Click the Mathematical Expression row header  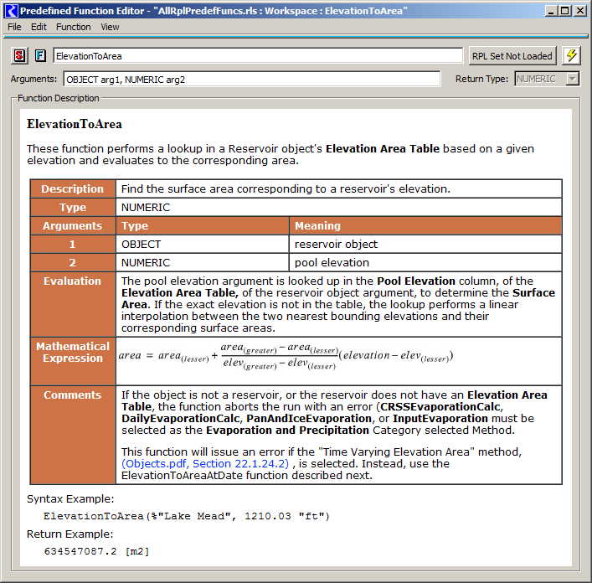coord(73,361)
